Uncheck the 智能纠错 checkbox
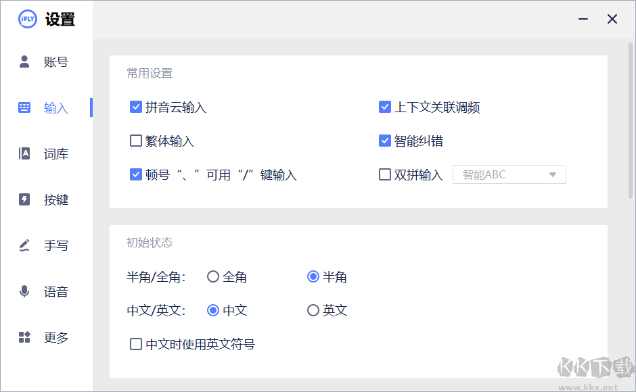Viewport: 636px width, 392px height. point(385,141)
